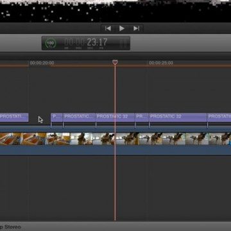Select the short purple P... title clip
The width and height of the screenshot is (231, 231).
coord(56,117)
